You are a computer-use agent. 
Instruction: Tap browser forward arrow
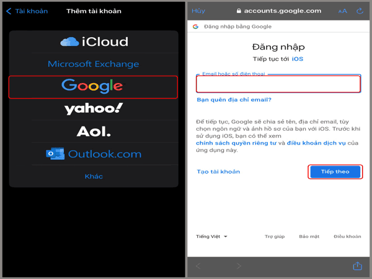(x=239, y=266)
